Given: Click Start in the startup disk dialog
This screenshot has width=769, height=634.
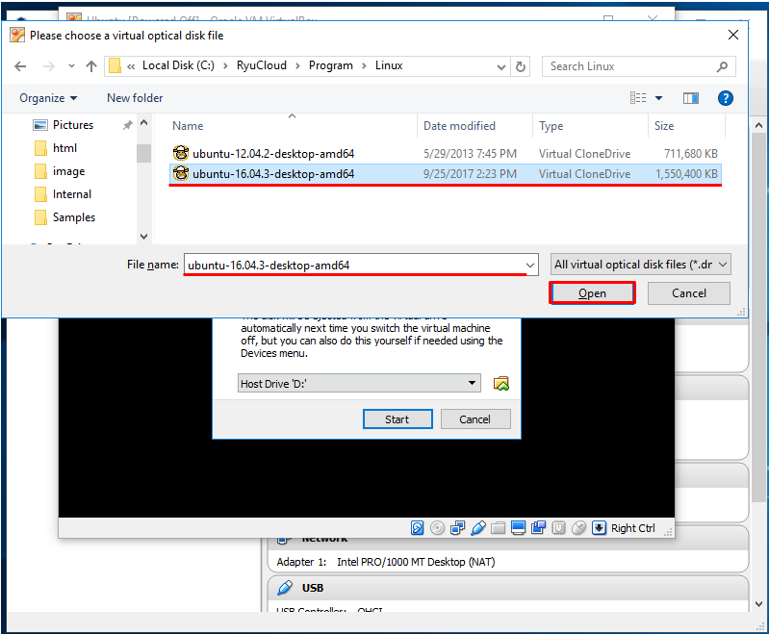Looking at the screenshot, I should 397,419.
